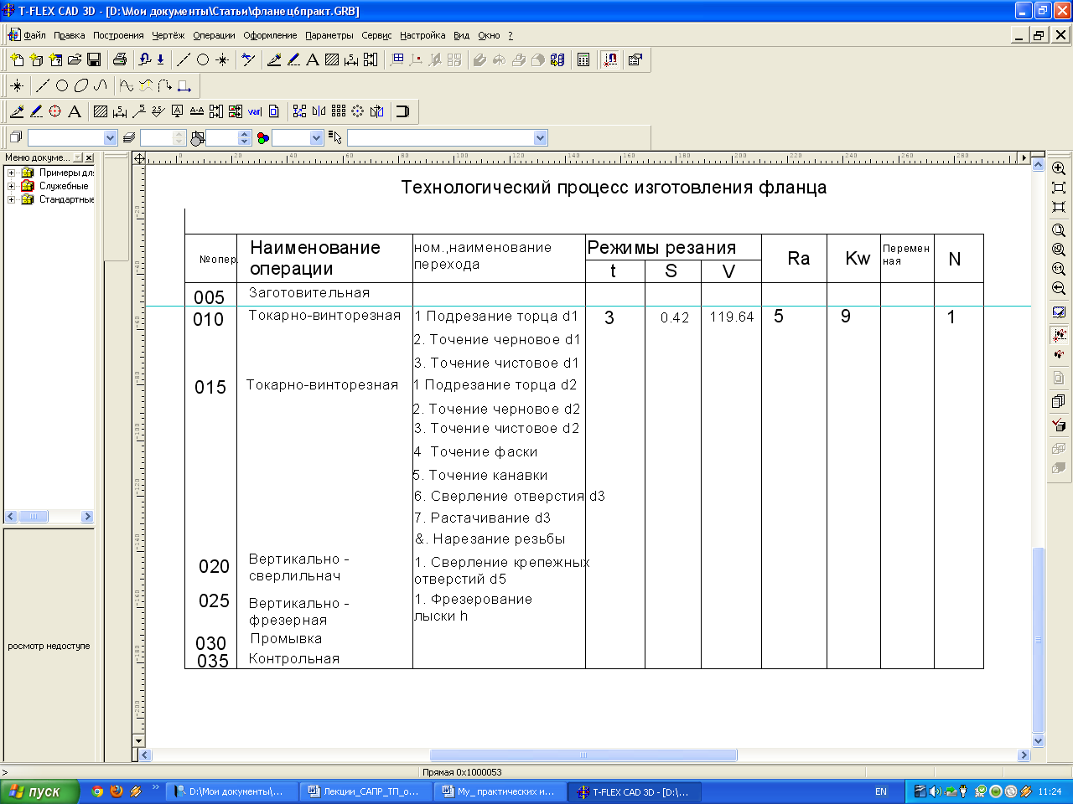The height and width of the screenshot is (804, 1073).
Task: Select the Ellipse construction tool
Action: [x=81, y=85]
